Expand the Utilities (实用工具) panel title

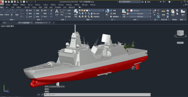click(x=165, y=20)
